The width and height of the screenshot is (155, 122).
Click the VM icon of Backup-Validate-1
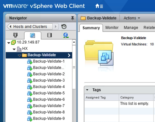coord(30,62)
